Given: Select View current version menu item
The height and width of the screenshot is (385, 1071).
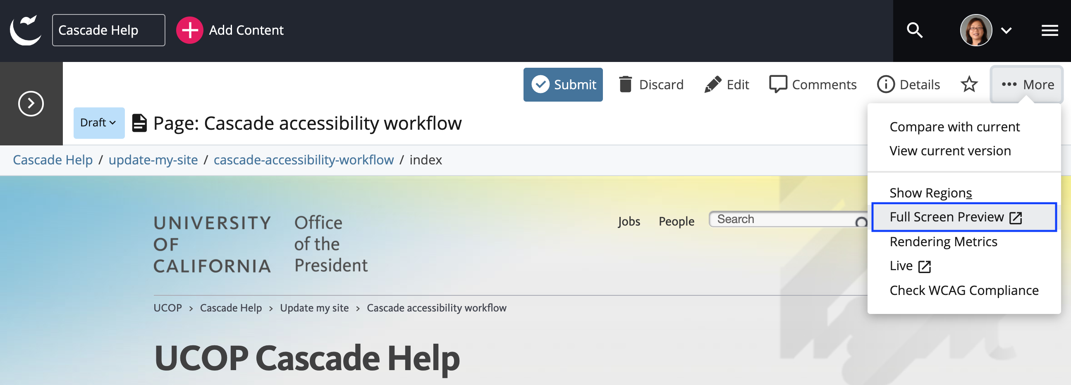Looking at the screenshot, I should pos(950,151).
